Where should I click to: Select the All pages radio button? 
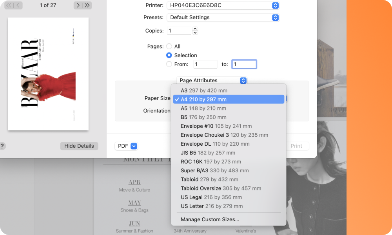[169, 46]
